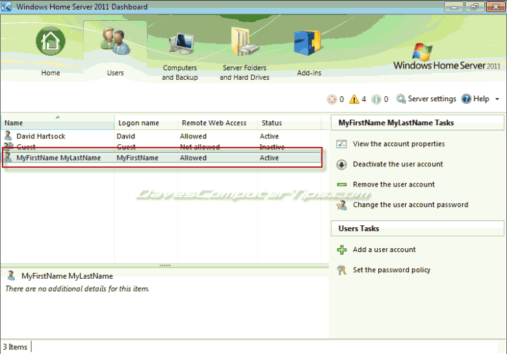507x354 pixels.
Task: Click the informational alerts icon
Action: click(376, 99)
